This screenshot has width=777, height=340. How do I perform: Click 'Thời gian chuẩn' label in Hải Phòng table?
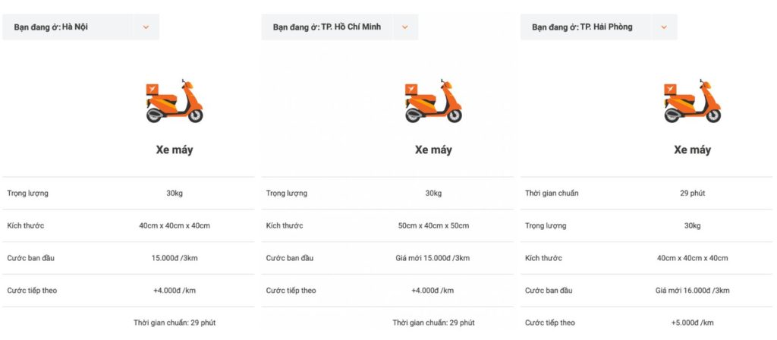pos(552,194)
